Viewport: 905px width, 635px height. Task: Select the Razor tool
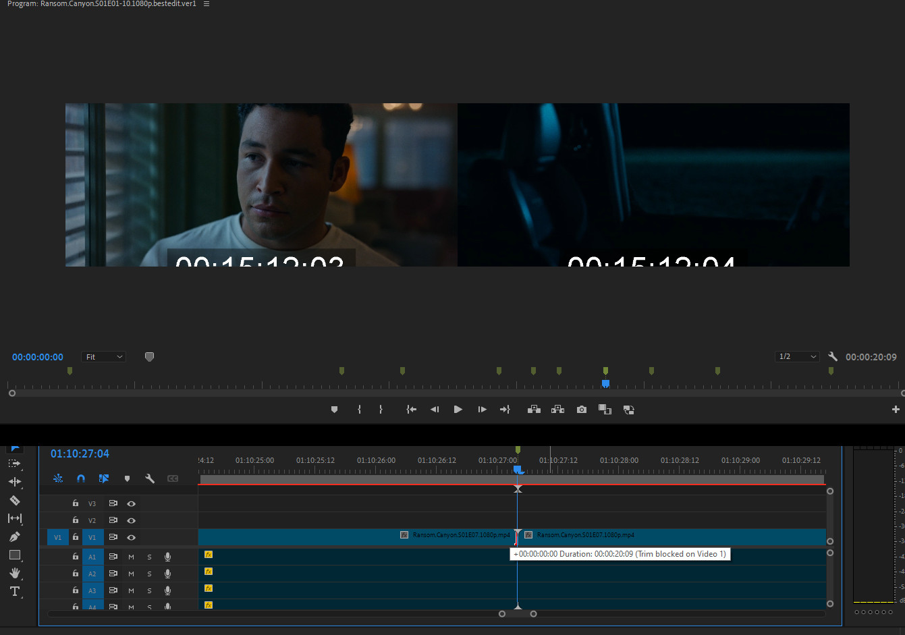coord(15,500)
